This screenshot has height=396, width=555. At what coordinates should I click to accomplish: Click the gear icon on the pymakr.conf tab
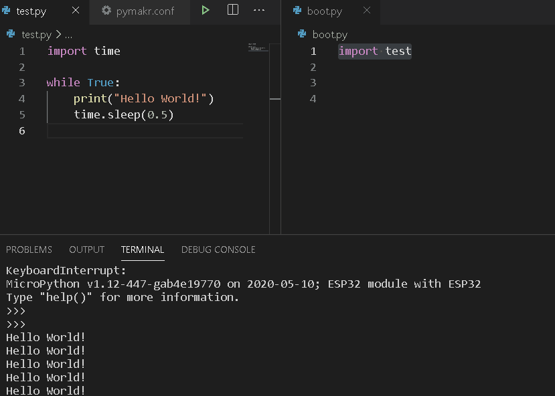pyautogui.click(x=106, y=11)
